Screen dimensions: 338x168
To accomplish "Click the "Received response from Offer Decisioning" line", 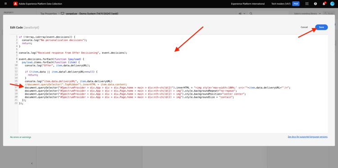I will [73, 53].
